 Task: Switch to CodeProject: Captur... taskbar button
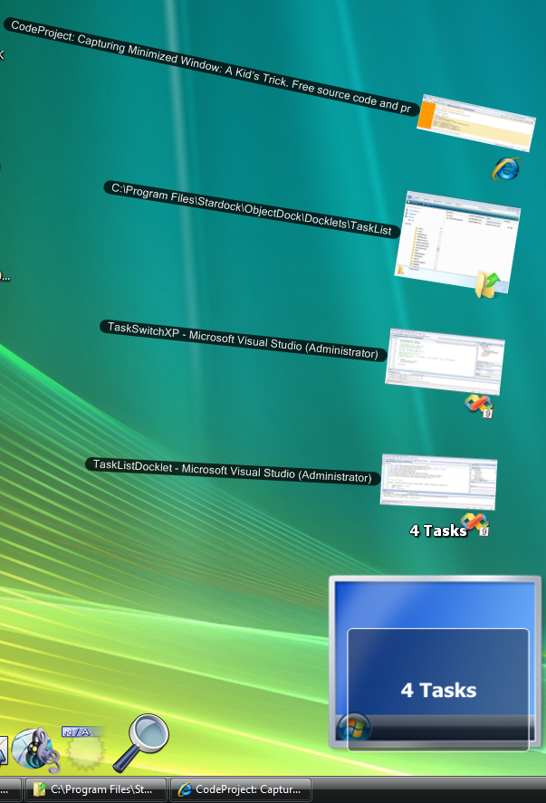pyautogui.click(x=241, y=789)
